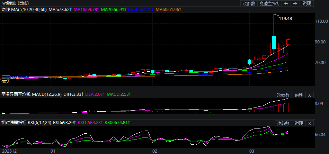
Task: Click the large cyan candlestick below 119.48
Action: point(274,42)
